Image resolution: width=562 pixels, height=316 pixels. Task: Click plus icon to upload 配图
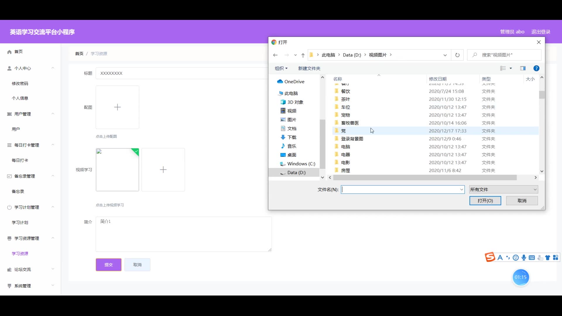click(117, 107)
